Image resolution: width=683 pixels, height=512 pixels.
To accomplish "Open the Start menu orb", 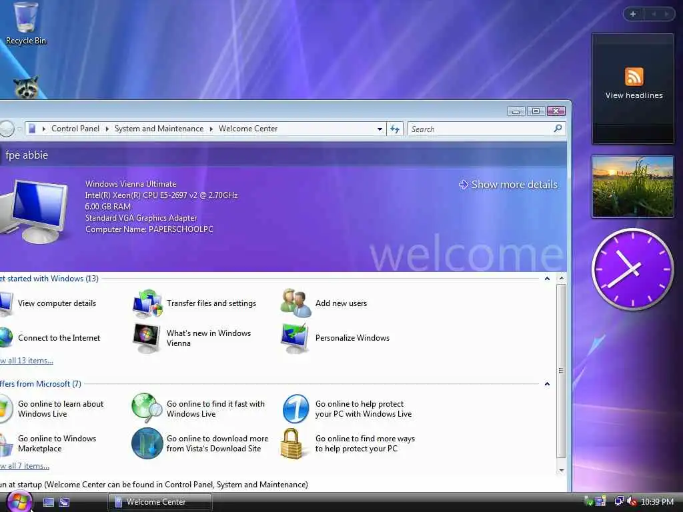I will click(19, 501).
